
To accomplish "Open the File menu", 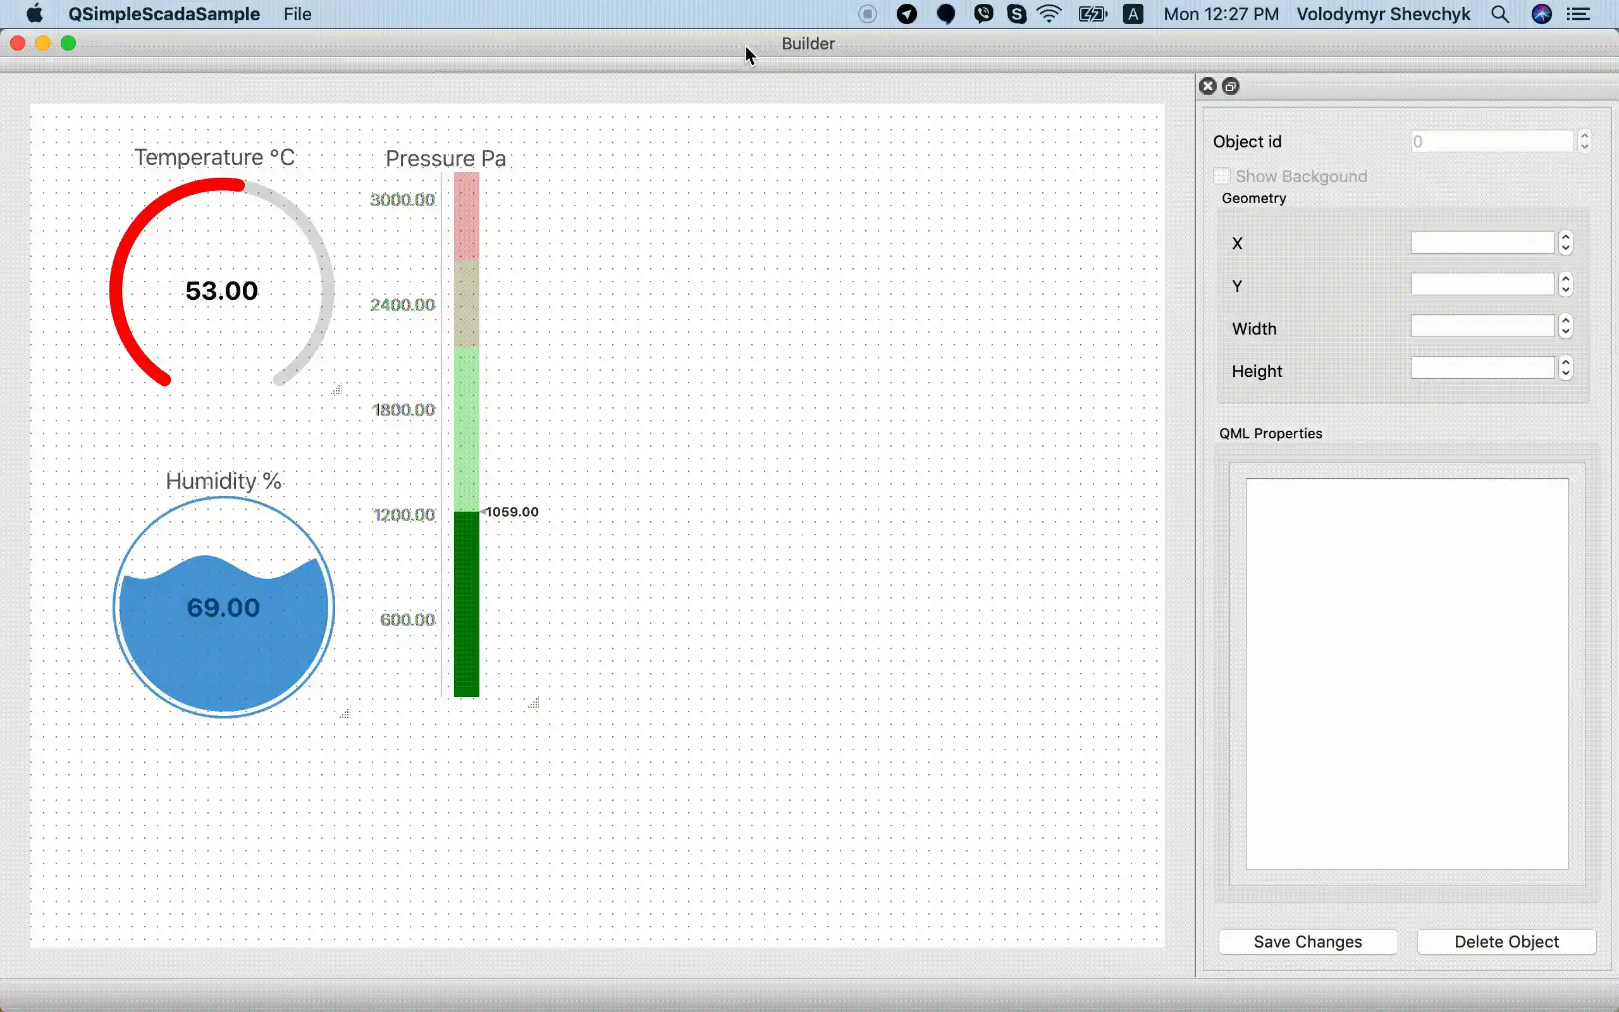I will [297, 15].
